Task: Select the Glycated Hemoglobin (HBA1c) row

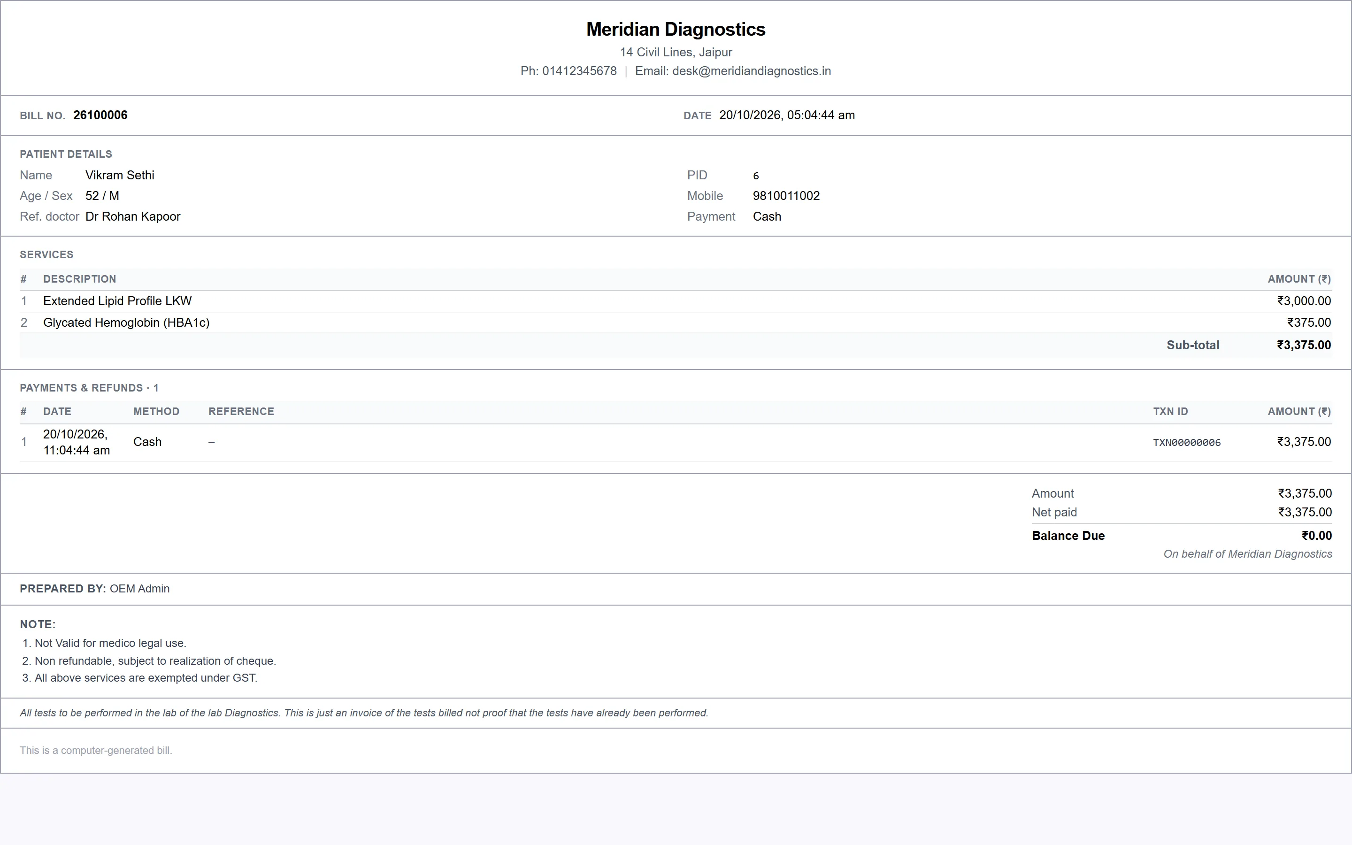Action: click(676, 323)
